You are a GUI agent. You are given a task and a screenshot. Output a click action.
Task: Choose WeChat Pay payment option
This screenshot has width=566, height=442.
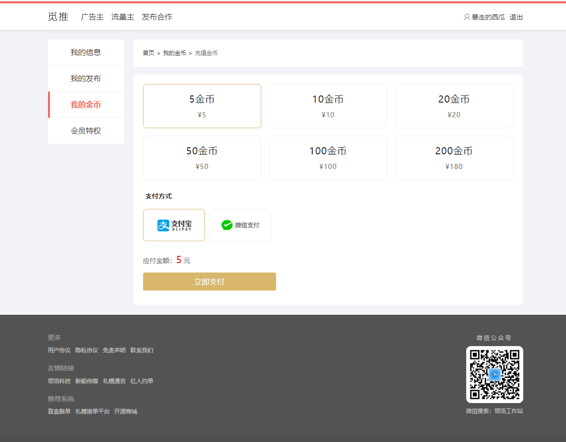pyautogui.click(x=240, y=225)
